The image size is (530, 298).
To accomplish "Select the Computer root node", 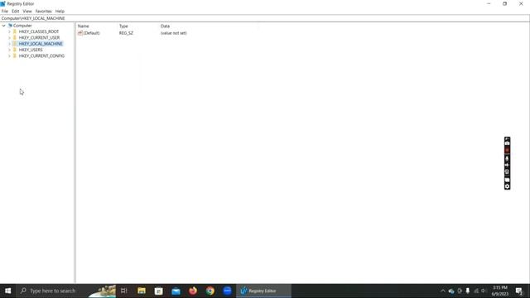I will click(x=22, y=26).
